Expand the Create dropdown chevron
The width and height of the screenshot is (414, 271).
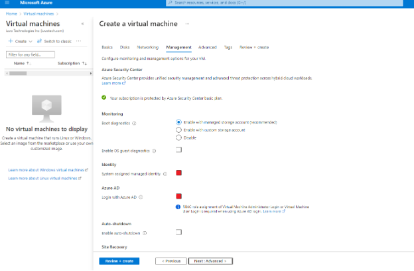pos(31,41)
